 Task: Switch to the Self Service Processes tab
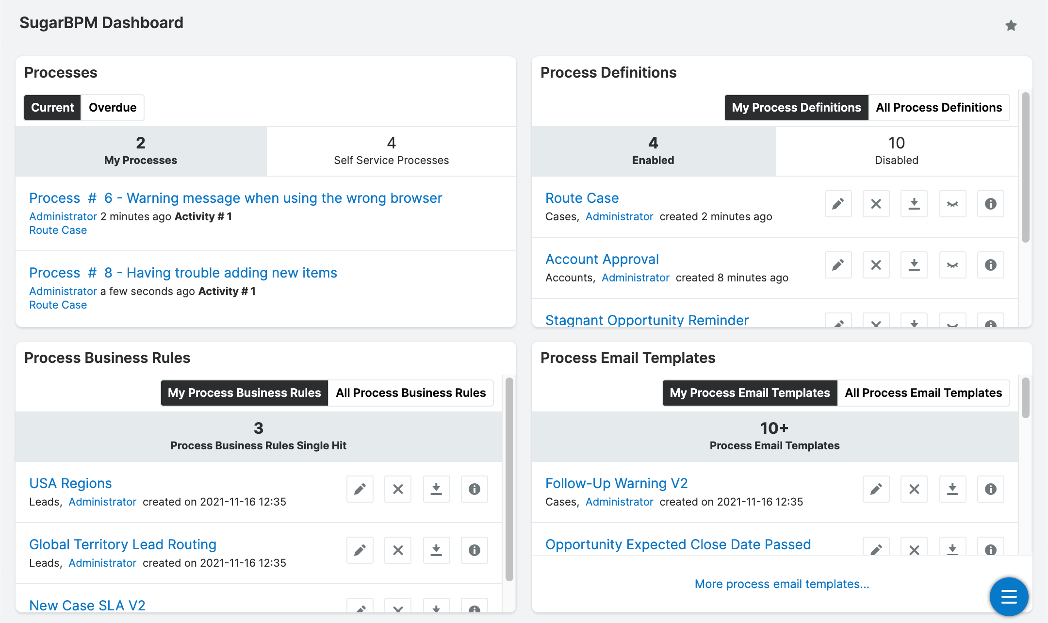(x=391, y=151)
